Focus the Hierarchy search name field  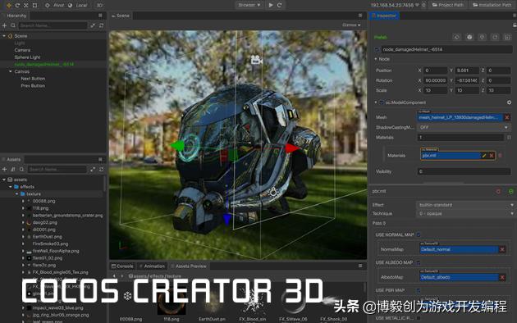(53, 25)
